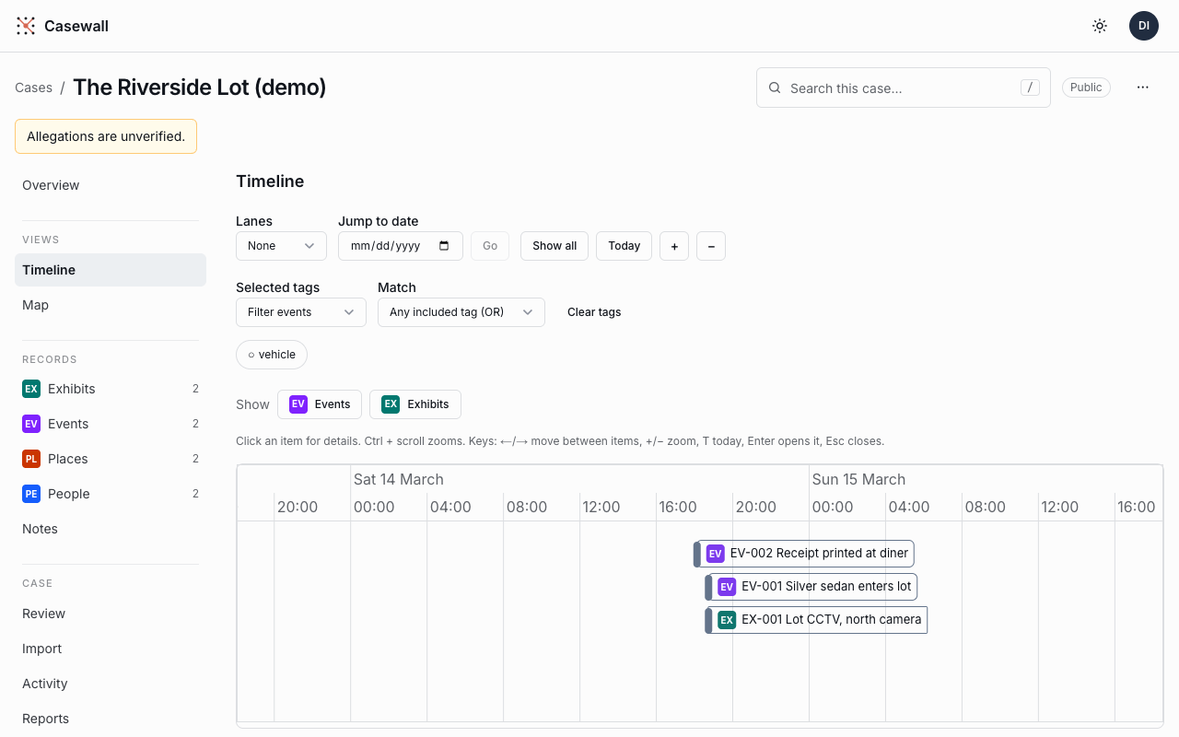Click the Go button next to date

click(x=490, y=246)
